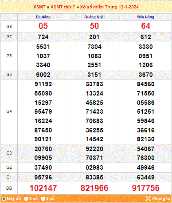This screenshot has height=203, width=172.
Task: Select the 2 số radio option
Action: [26, 199]
